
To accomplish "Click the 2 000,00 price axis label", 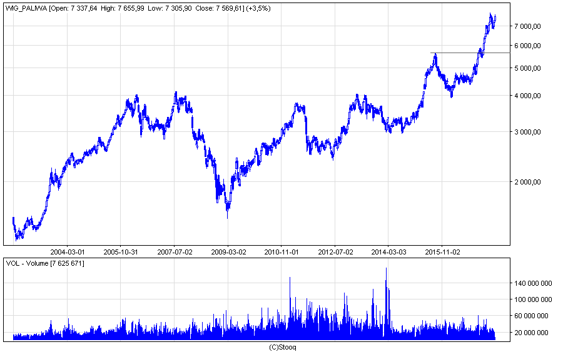I will [x=527, y=182].
